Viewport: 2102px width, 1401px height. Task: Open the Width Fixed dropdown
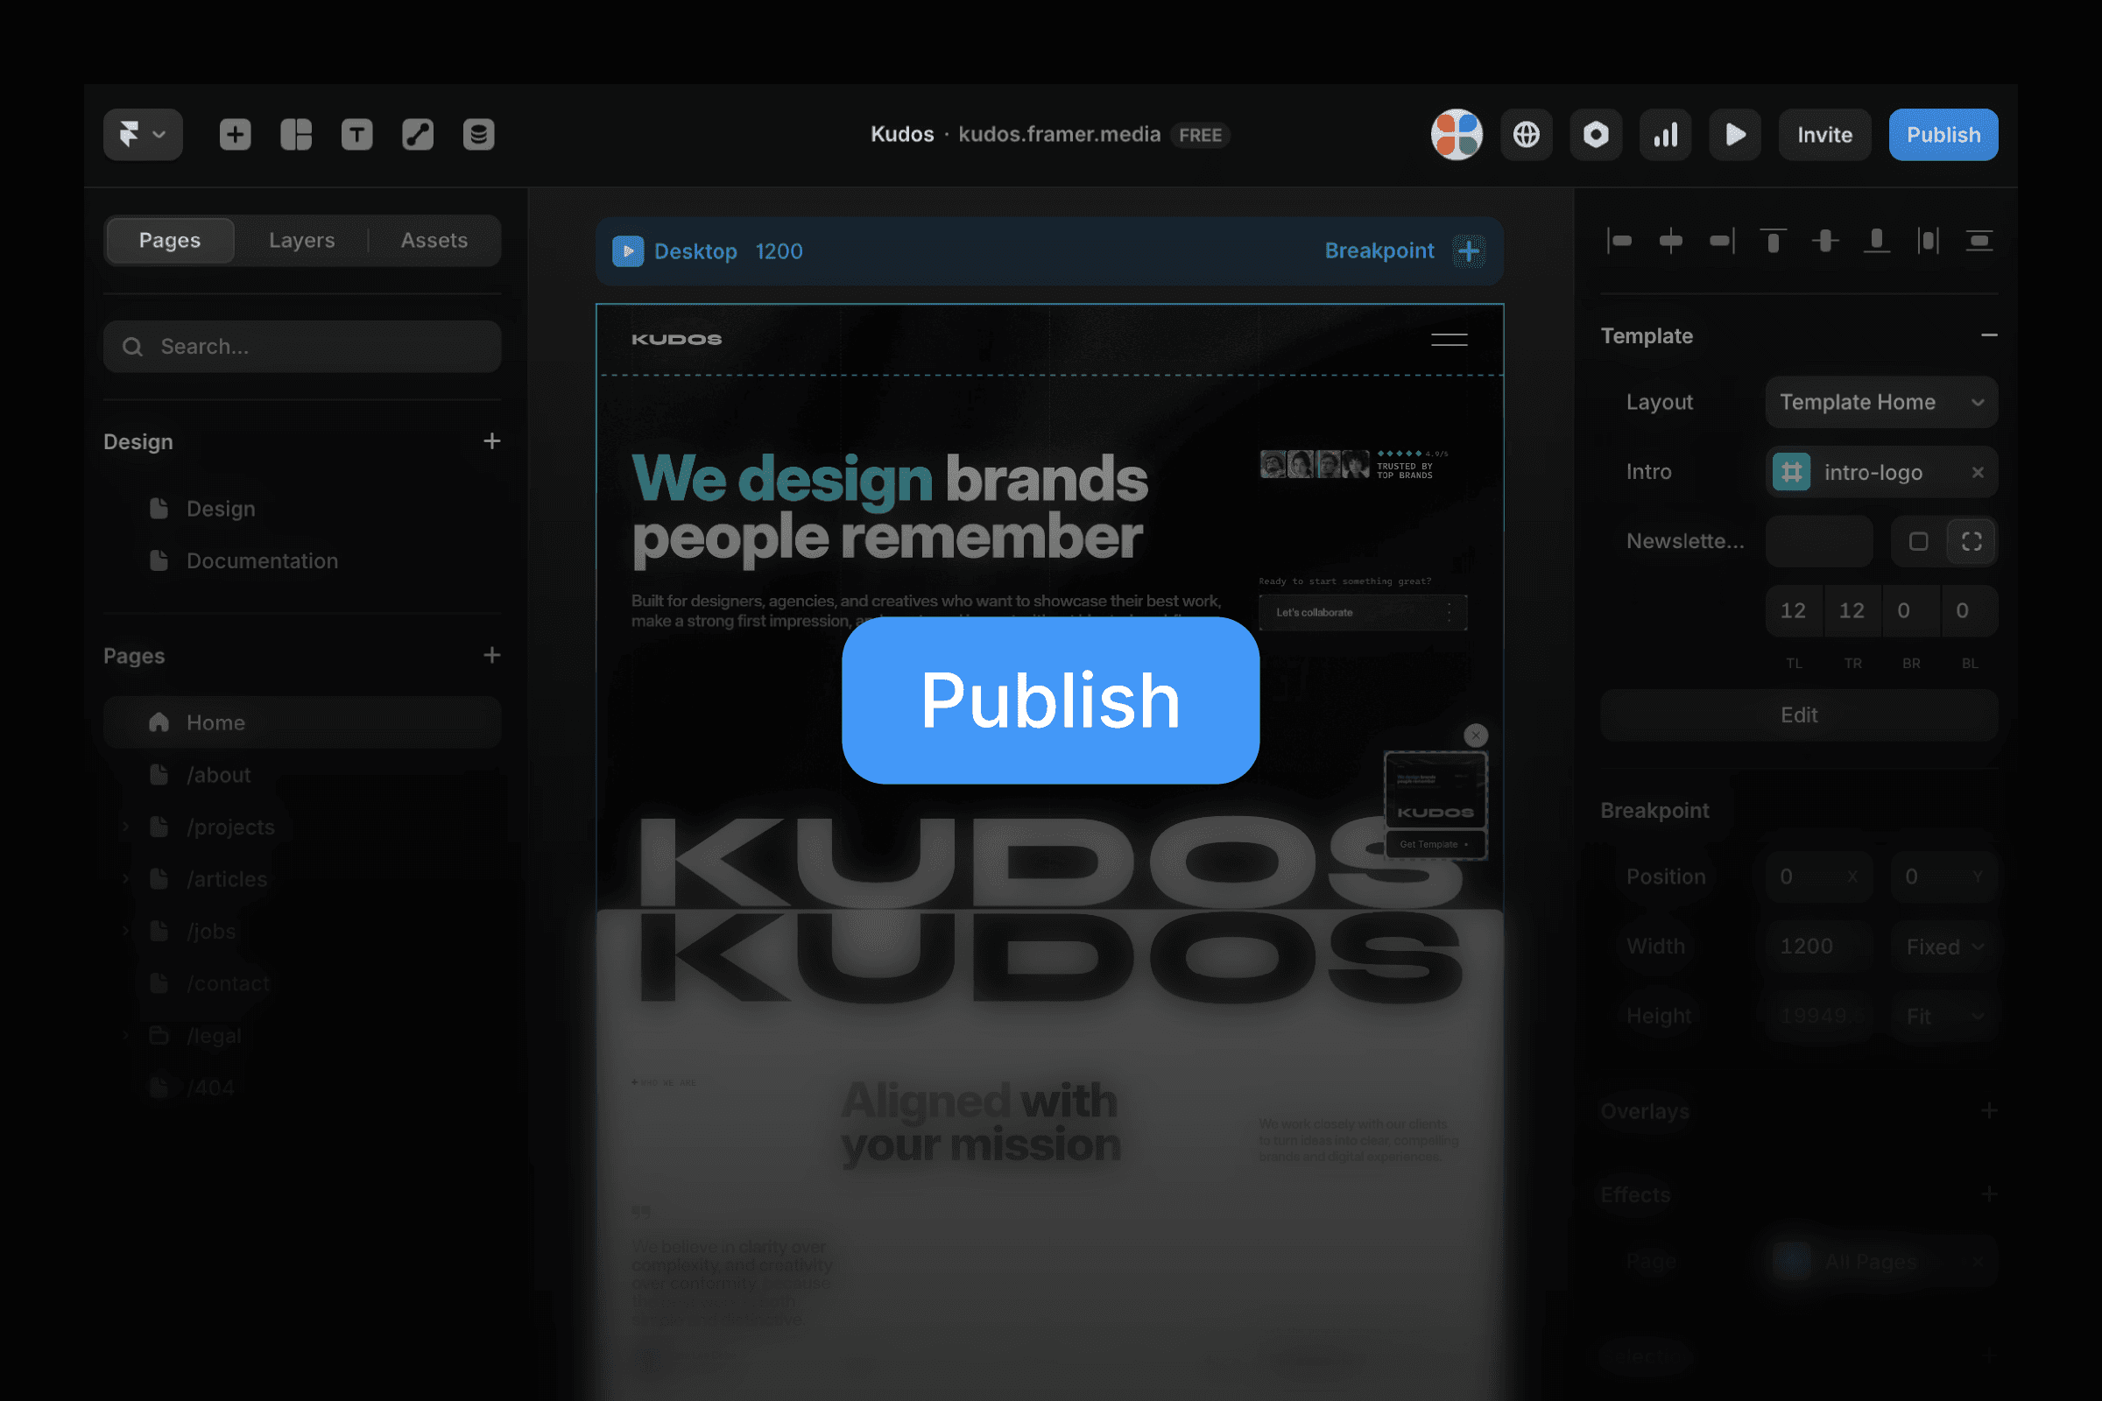[x=1943, y=947]
